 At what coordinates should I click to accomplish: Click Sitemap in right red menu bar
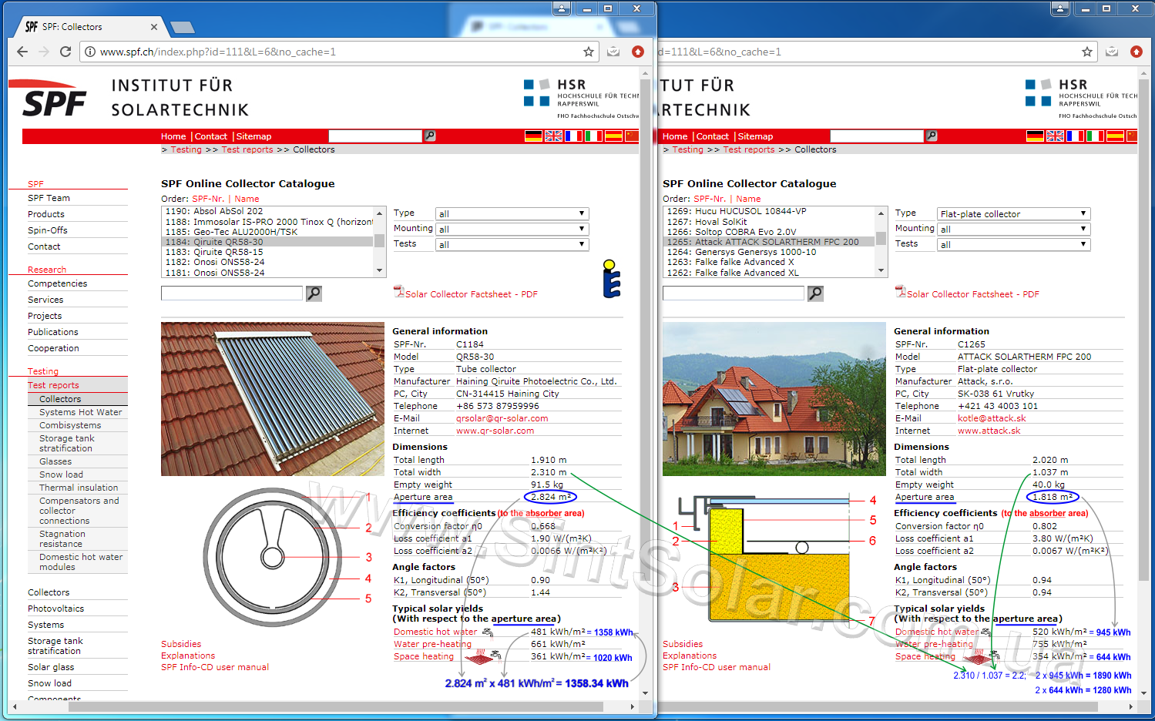(x=755, y=136)
